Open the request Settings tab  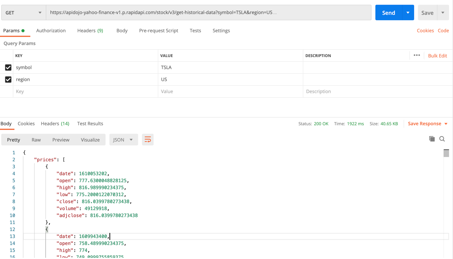(221, 31)
